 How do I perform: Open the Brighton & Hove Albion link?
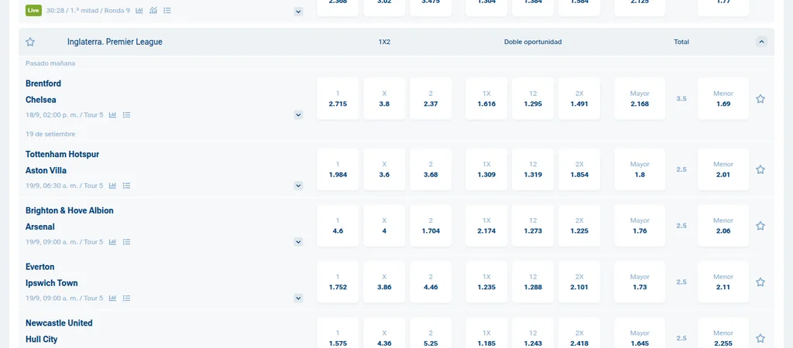(69, 210)
